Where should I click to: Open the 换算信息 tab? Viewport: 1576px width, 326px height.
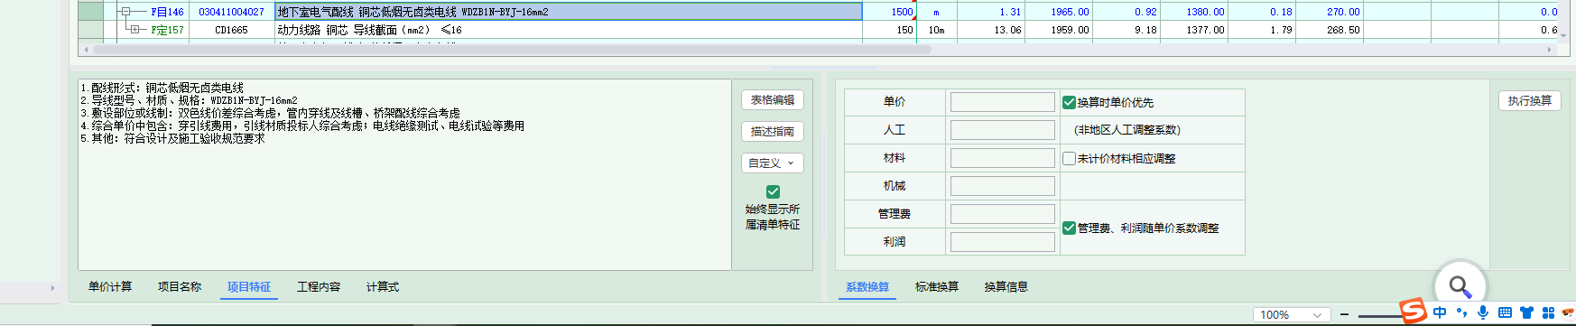point(1006,286)
